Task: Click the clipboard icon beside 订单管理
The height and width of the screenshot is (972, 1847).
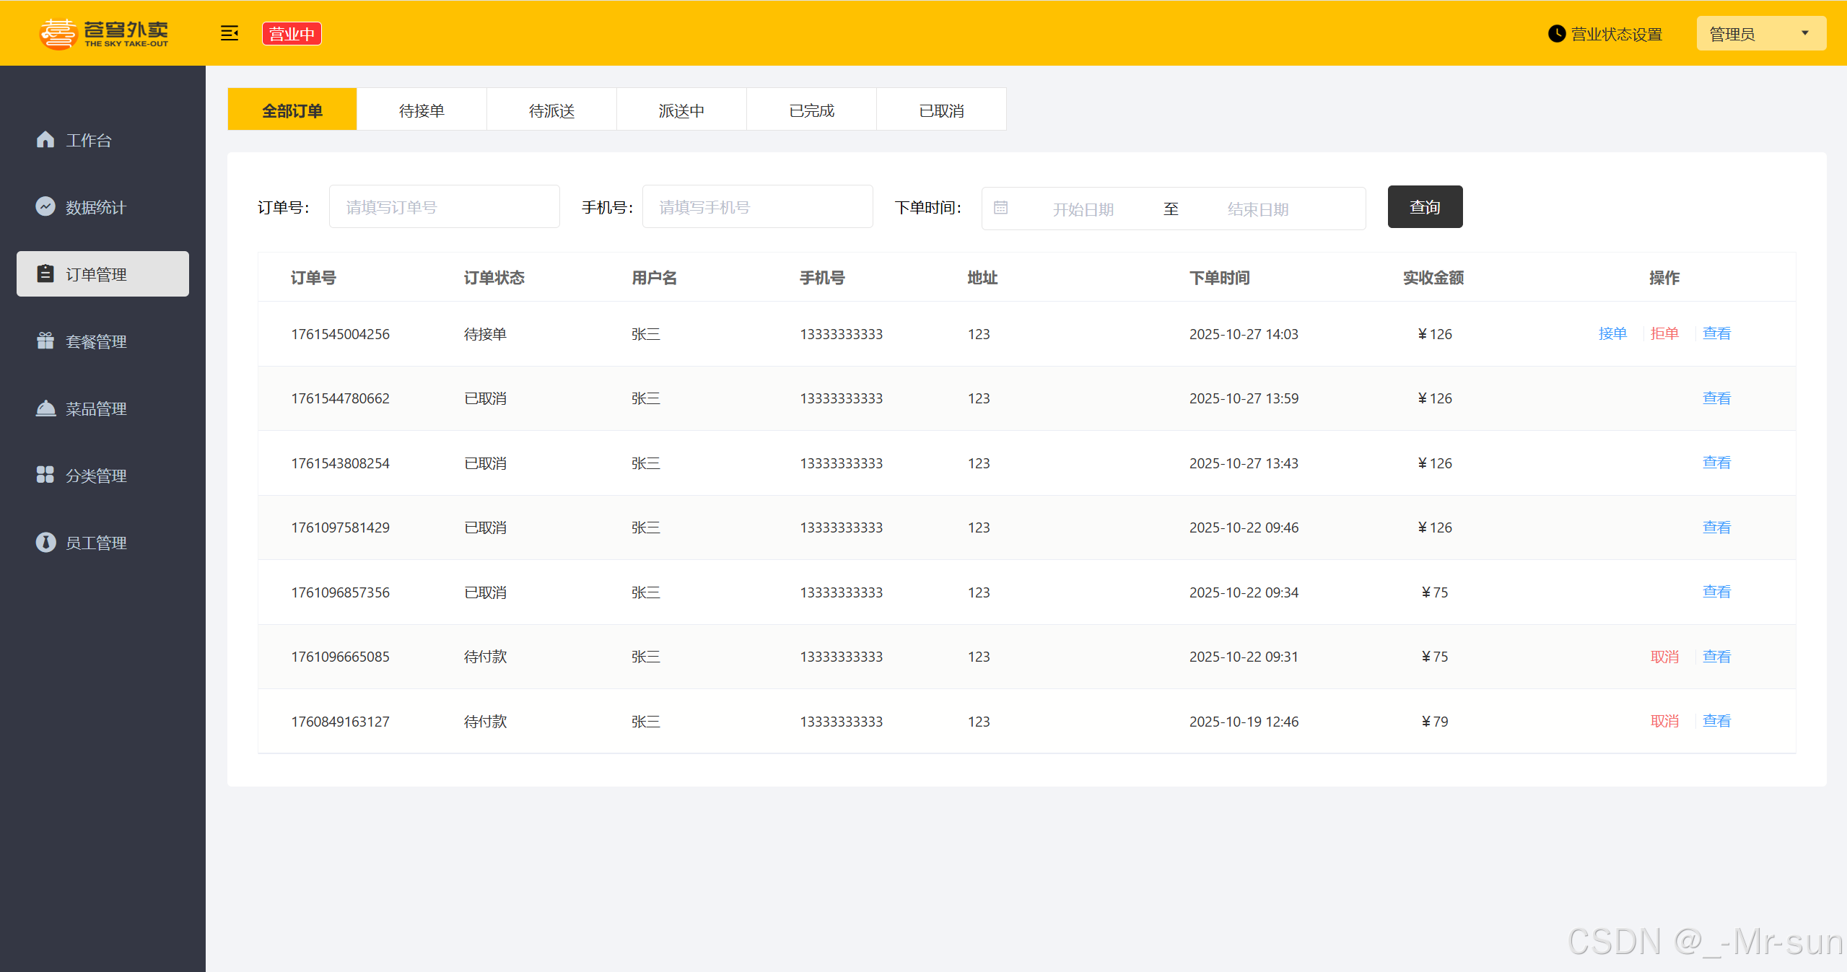Action: [x=45, y=273]
